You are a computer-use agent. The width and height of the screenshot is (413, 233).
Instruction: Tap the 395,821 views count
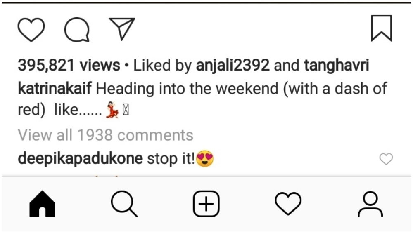point(69,65)
